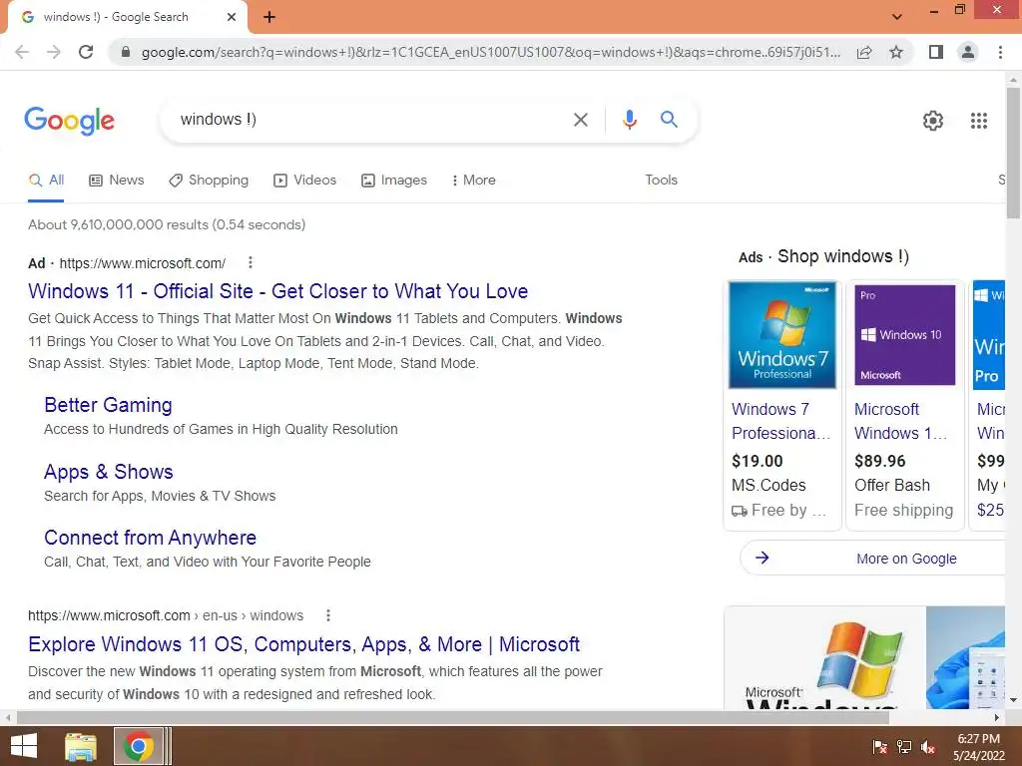Open Windows 11 Official Site ad link
This screenshot has height=766, width=1022.
click(277, 291)
